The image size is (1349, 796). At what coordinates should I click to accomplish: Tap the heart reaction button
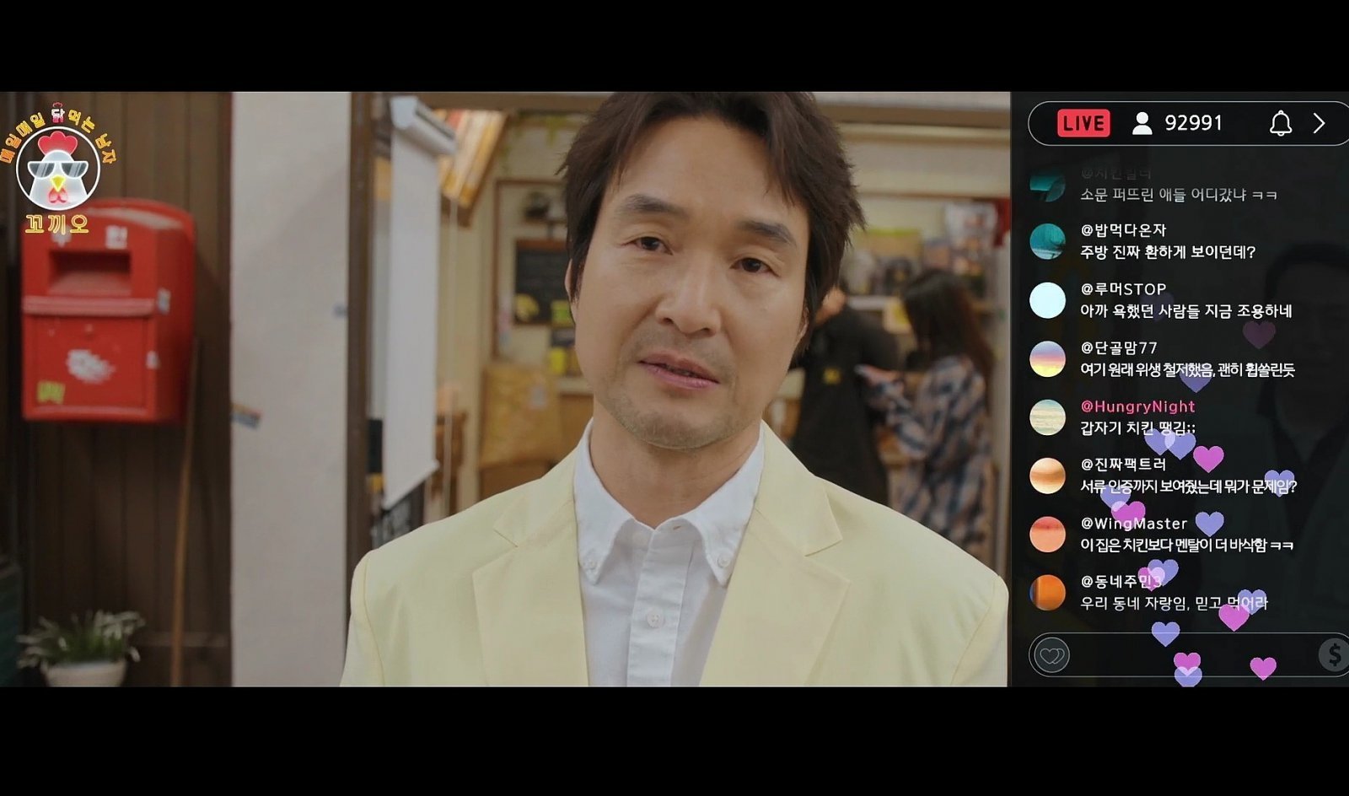click(1051, 655)
